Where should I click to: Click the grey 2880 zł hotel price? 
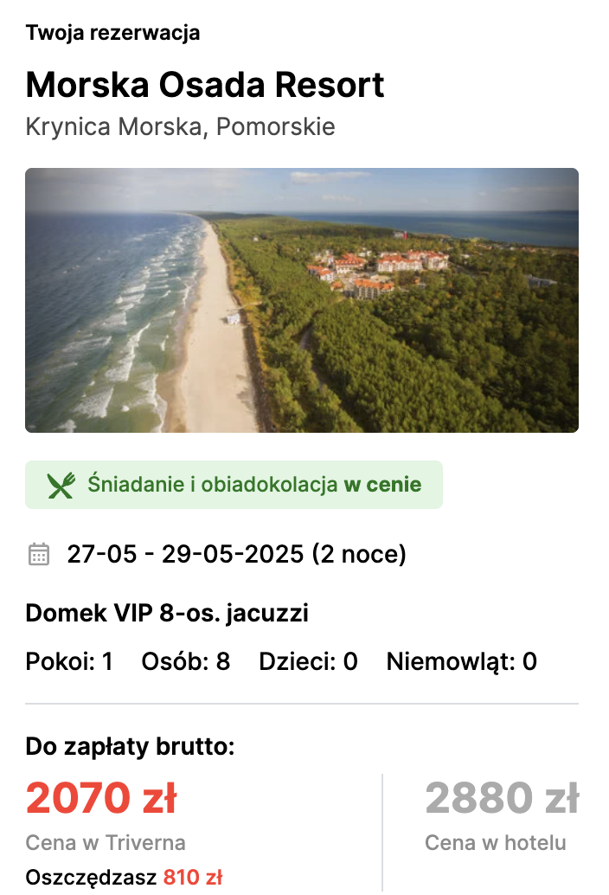click(x=502, y=797)
